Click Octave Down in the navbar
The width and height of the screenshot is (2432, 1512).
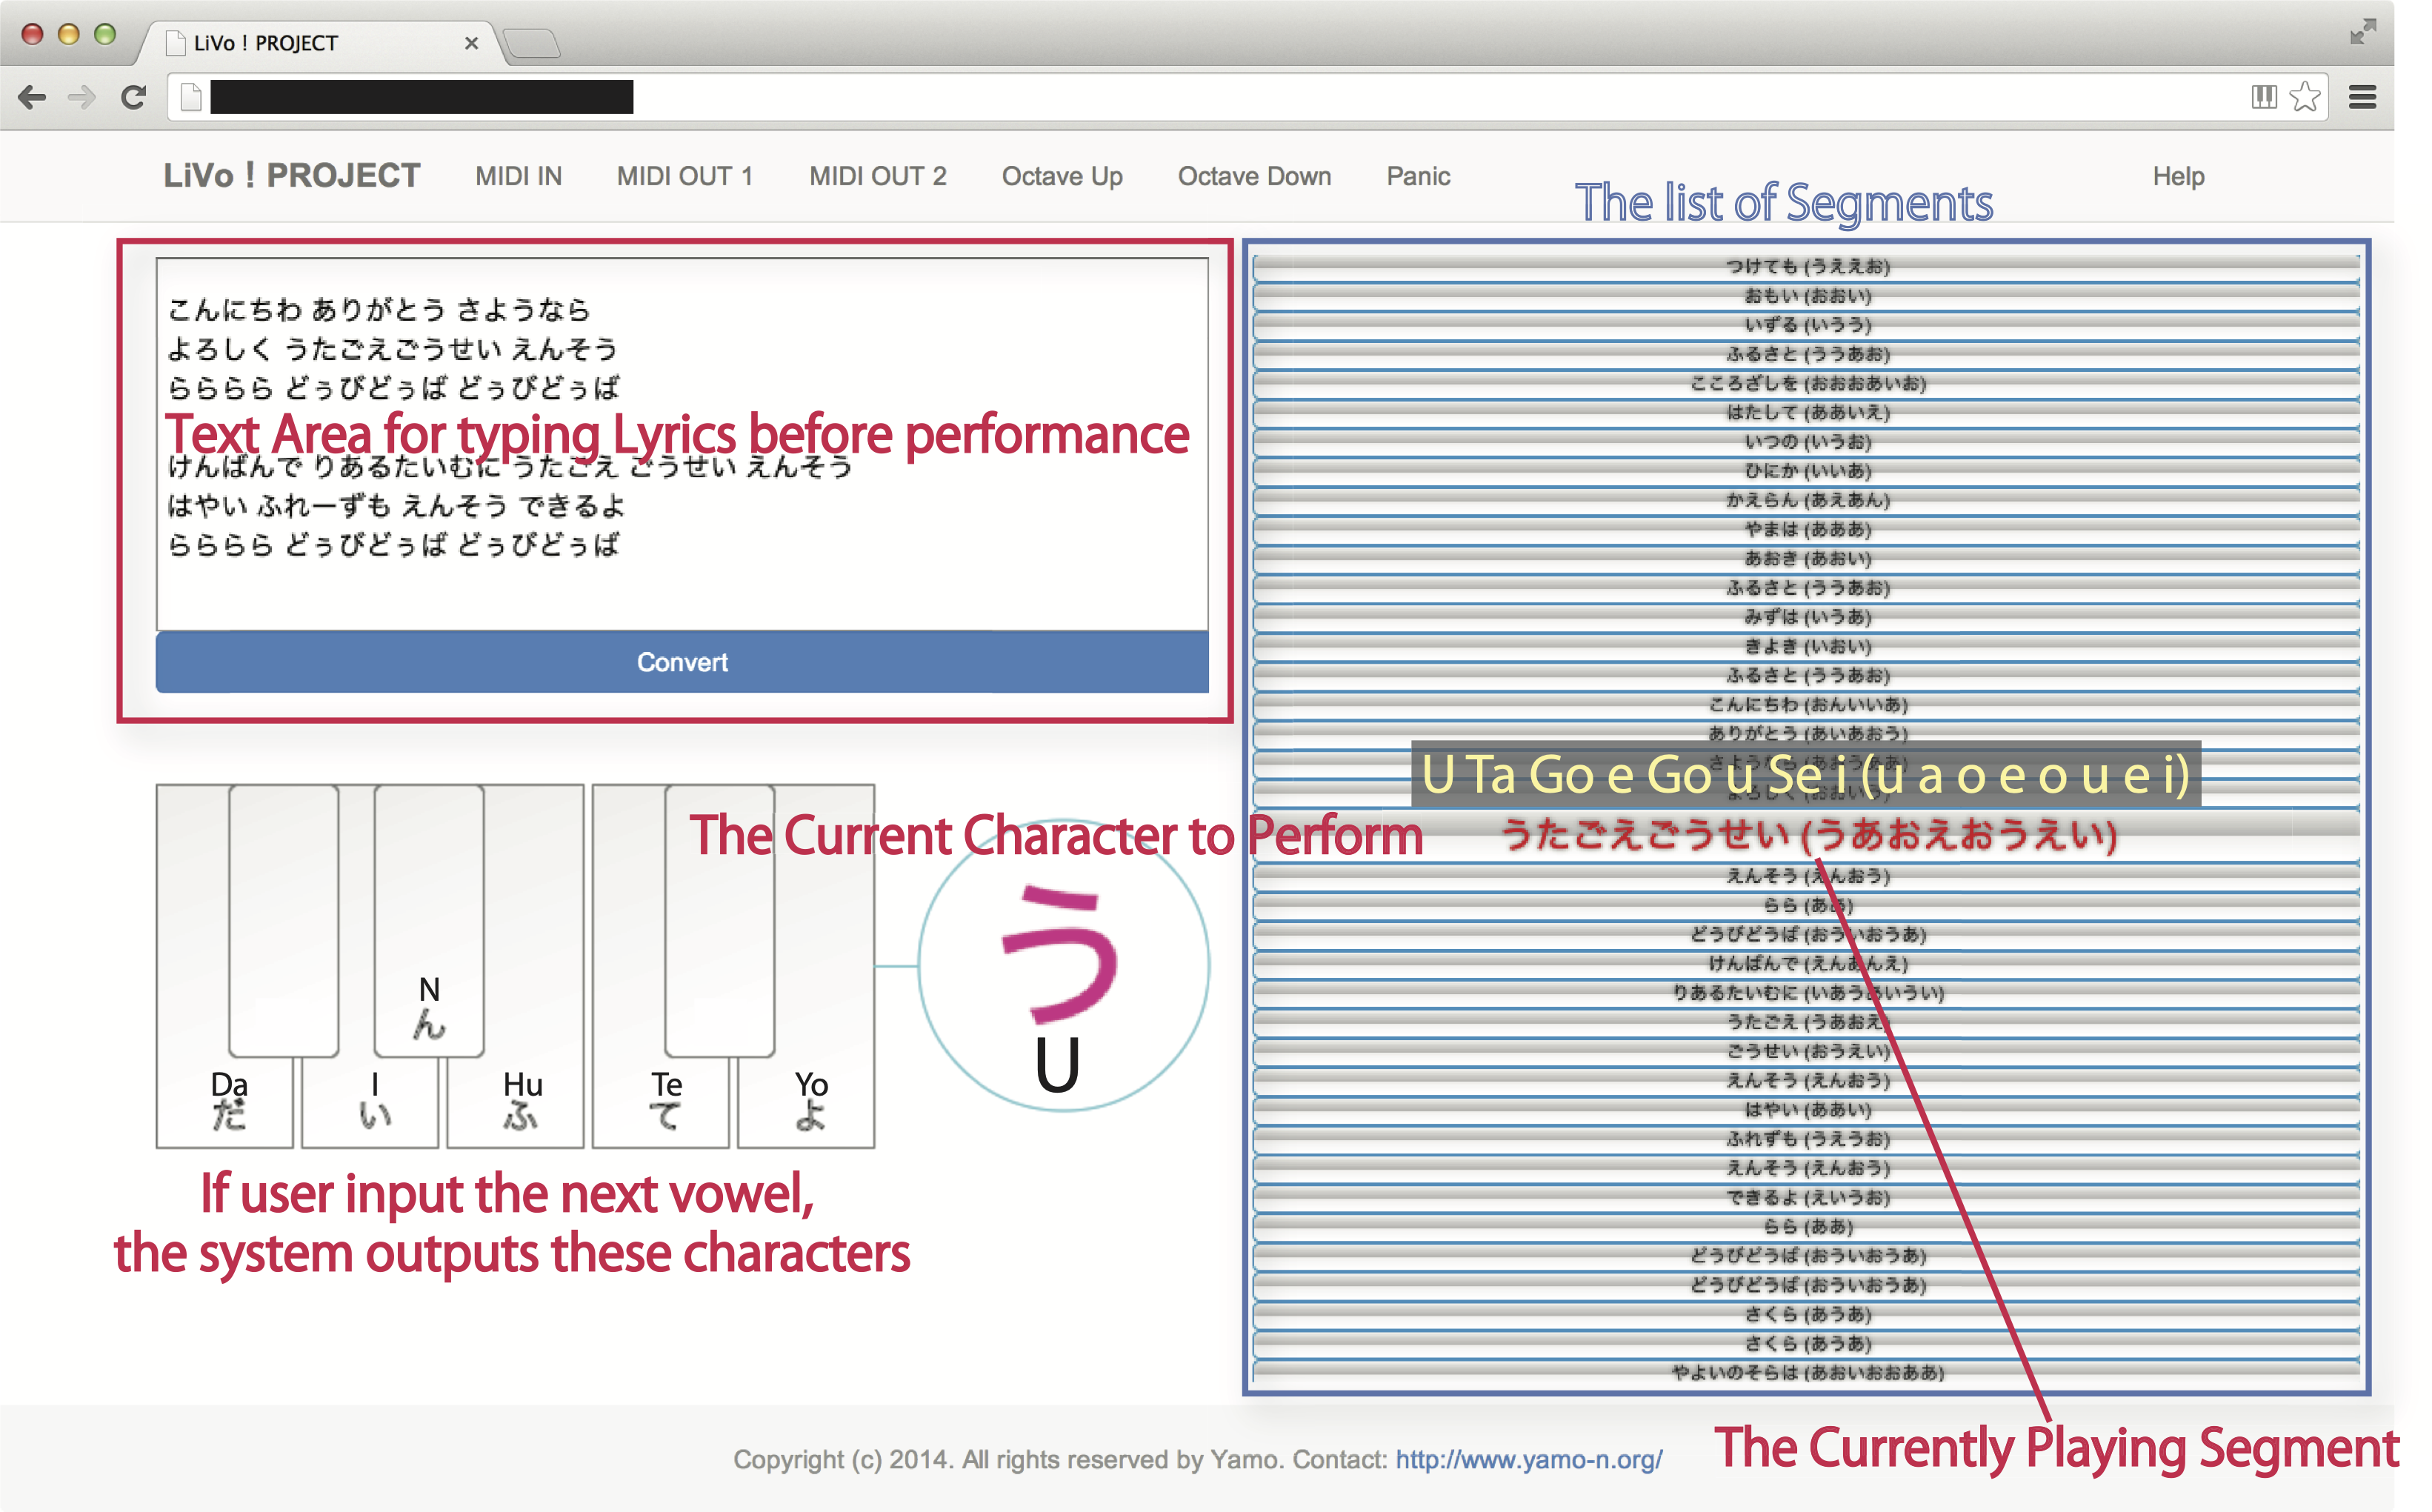point(1254,176)
